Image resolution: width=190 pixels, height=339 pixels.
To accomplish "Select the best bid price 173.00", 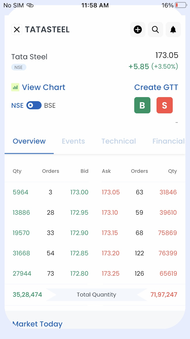I will (79, 192).
